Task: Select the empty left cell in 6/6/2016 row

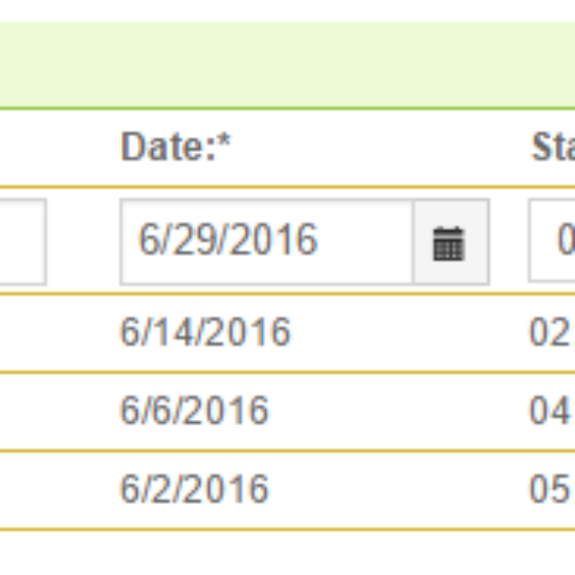Action: 55,412
